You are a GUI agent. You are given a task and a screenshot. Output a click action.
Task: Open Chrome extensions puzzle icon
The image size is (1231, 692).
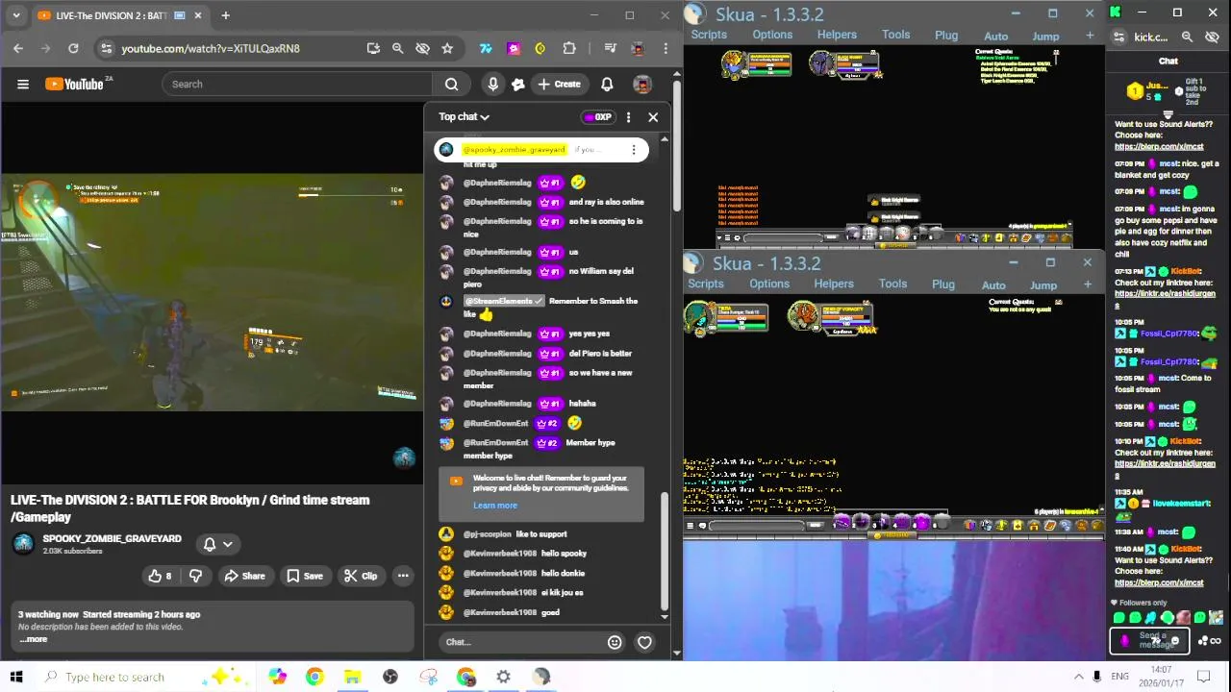click(x=569, y=48)
